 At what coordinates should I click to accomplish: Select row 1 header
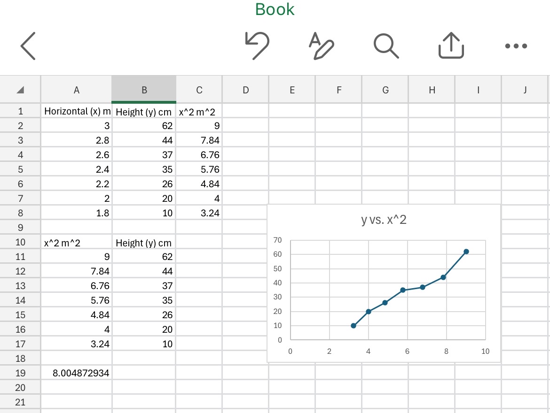click(20, 111)
